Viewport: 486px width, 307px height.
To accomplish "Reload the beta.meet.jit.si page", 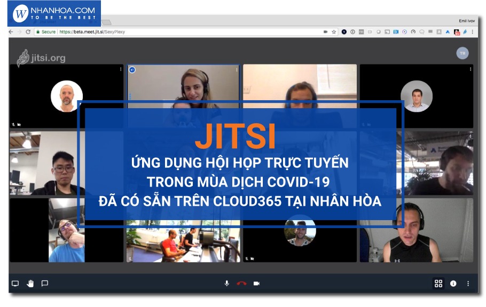I will pyautogui.click(x=28, y=32).
